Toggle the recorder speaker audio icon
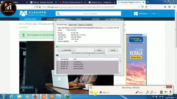This screenshot has width=177, height=99. point(166,92)
